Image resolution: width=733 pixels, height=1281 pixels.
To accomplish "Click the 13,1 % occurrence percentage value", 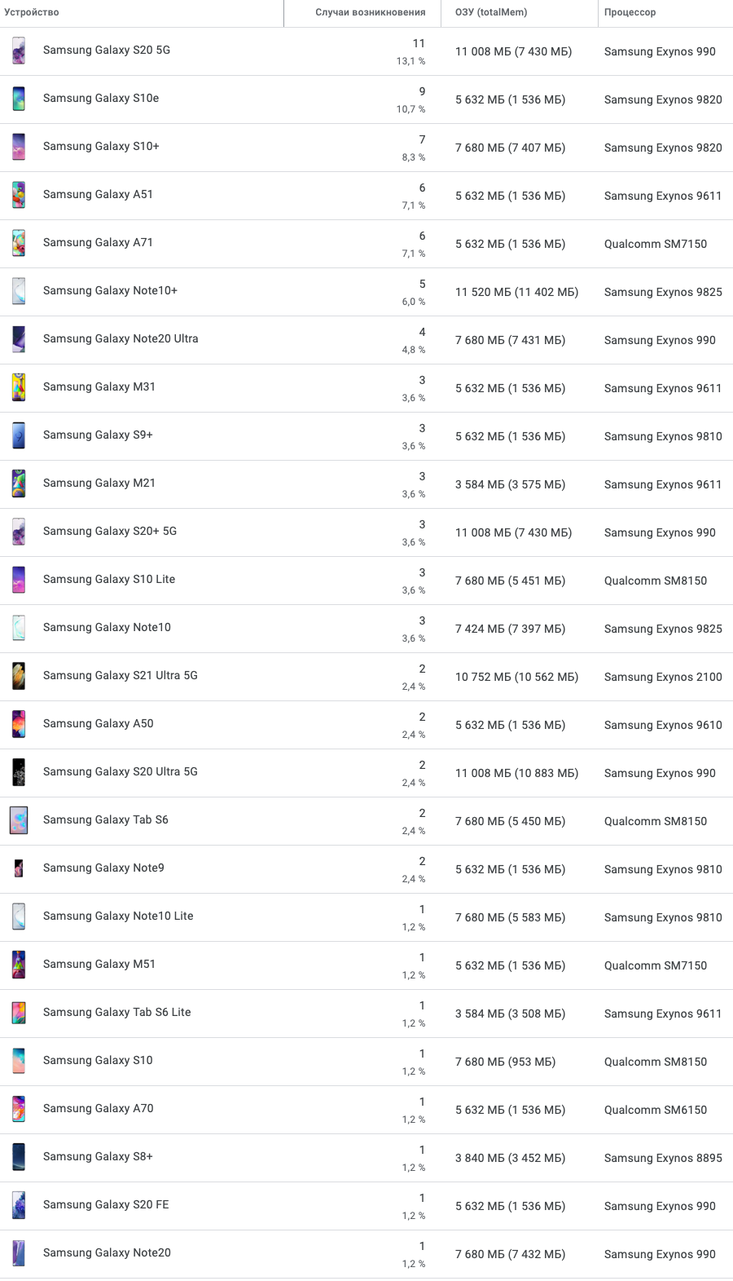I will point(415,60).
